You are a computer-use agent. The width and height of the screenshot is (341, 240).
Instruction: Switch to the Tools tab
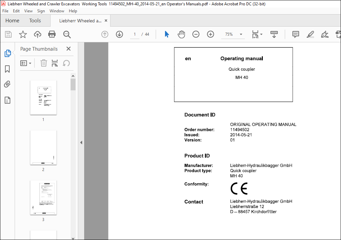35,20
